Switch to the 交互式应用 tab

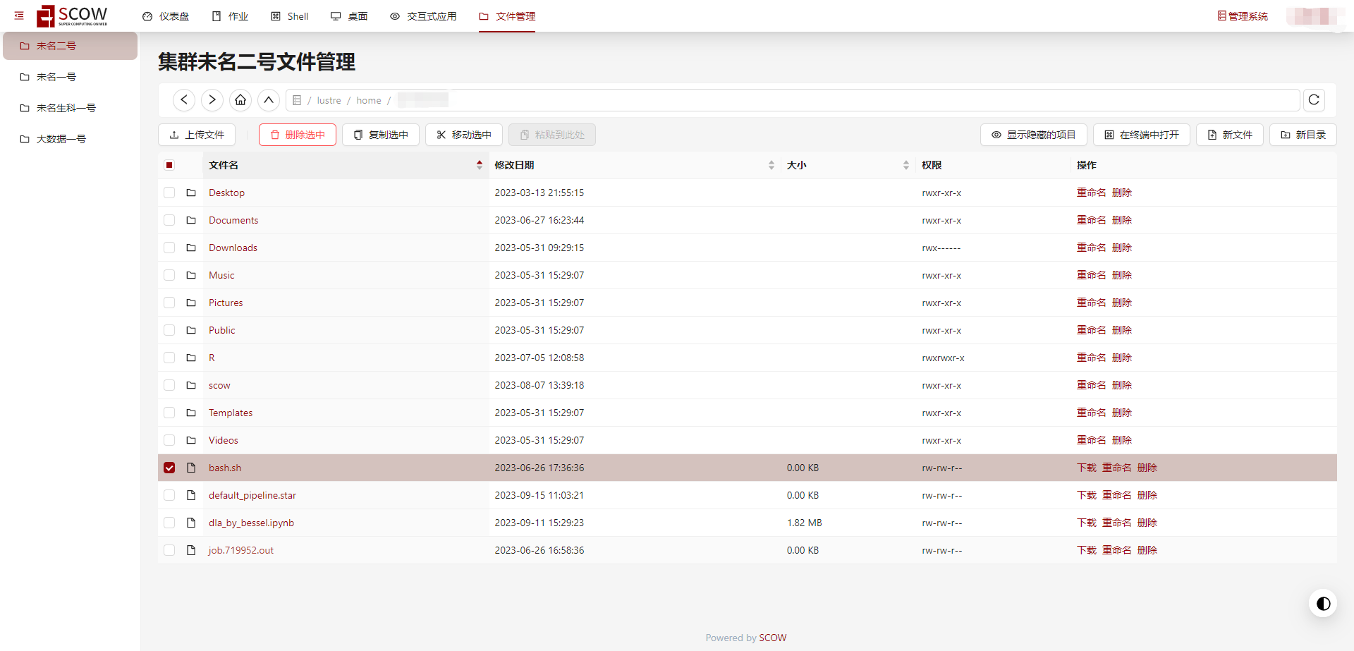tap(423, 16)
